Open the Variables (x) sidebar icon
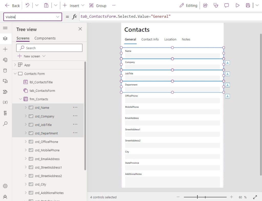 coord(5,102)
